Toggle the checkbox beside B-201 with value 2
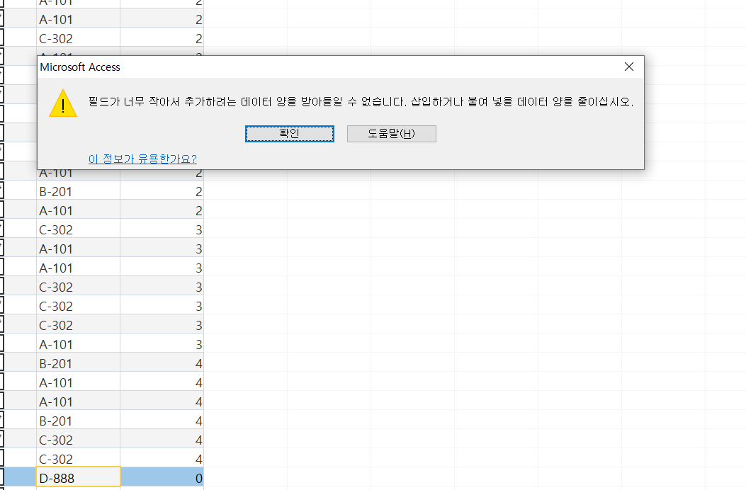Viewport: 746px width, 490px height. [x=2, y=192]
